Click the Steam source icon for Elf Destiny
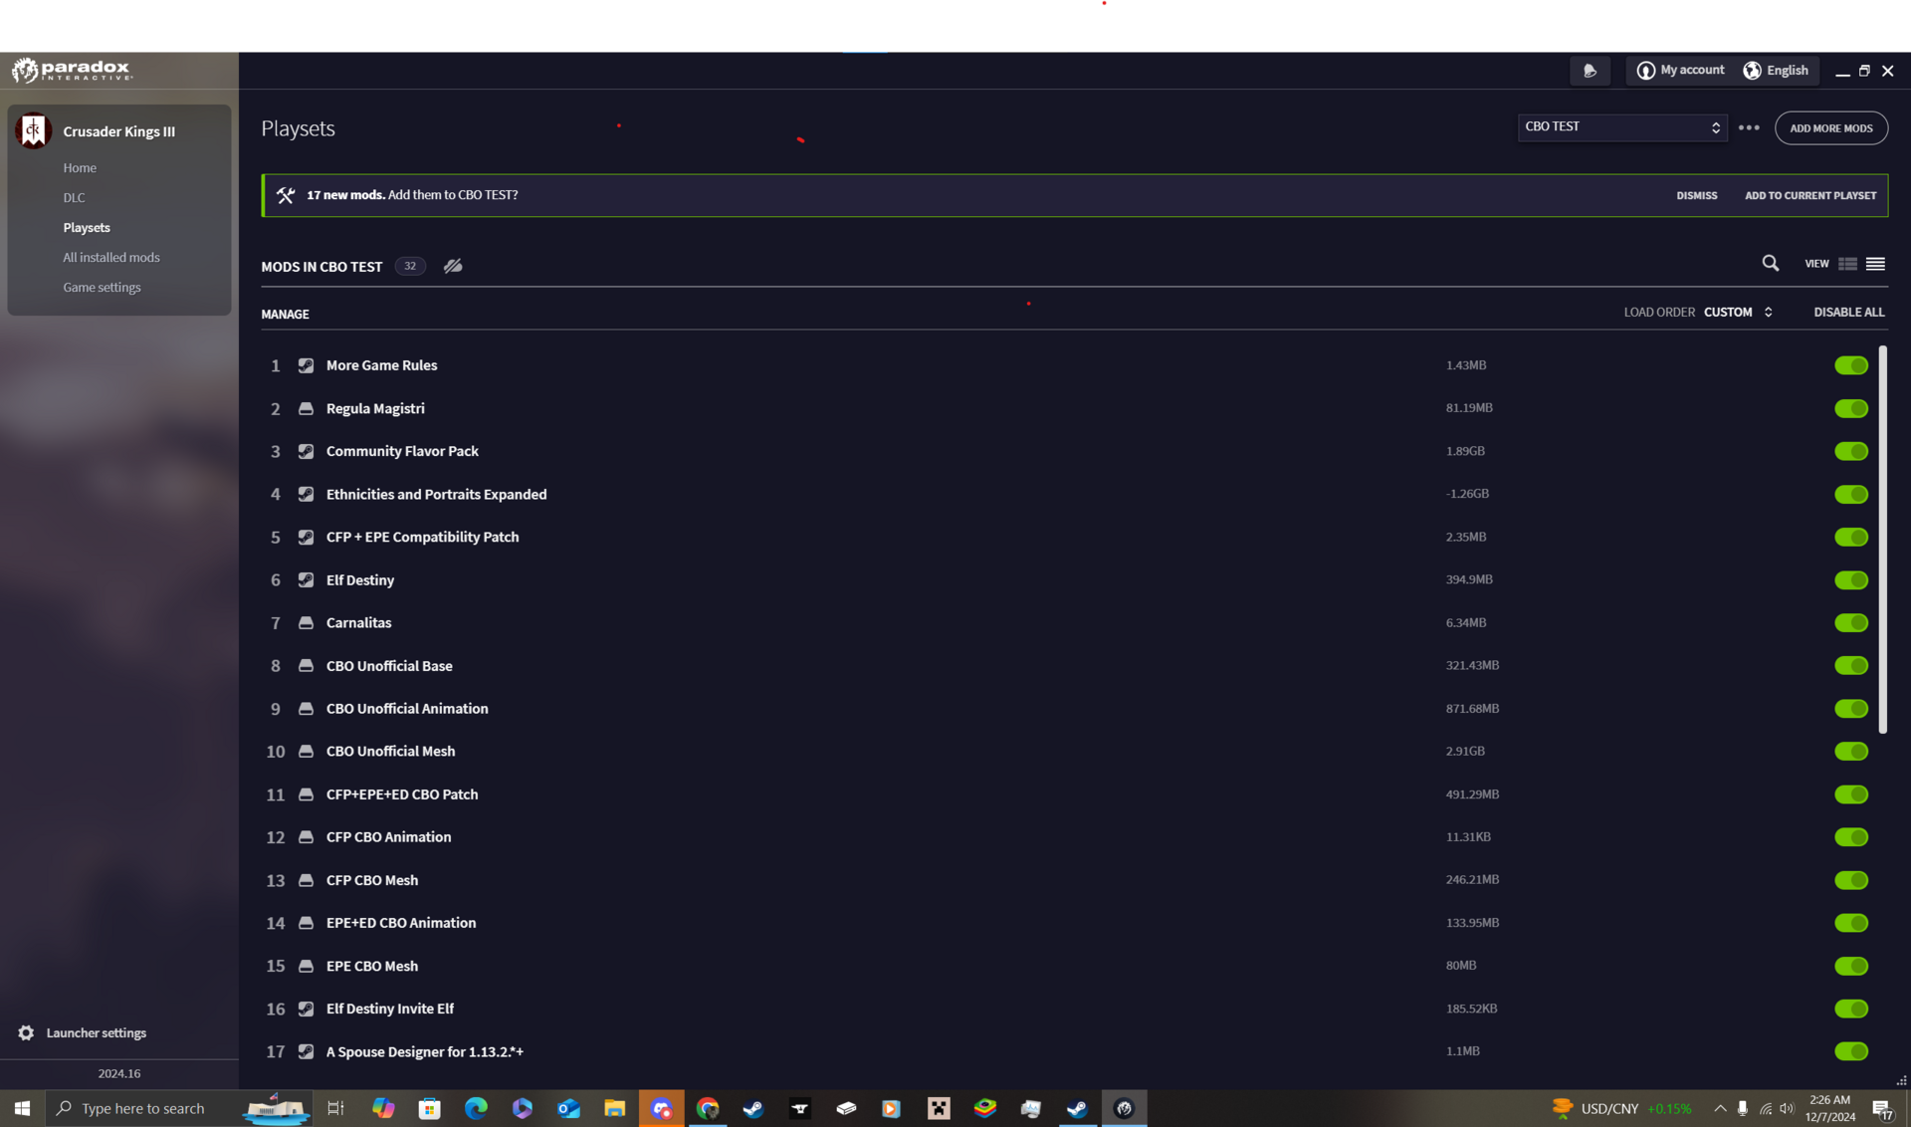1911x1127 pixels. pyautogui.click(x=306, y=579)
